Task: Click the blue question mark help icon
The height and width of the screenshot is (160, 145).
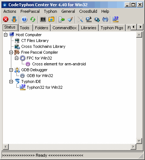Action: coord(24,19)
